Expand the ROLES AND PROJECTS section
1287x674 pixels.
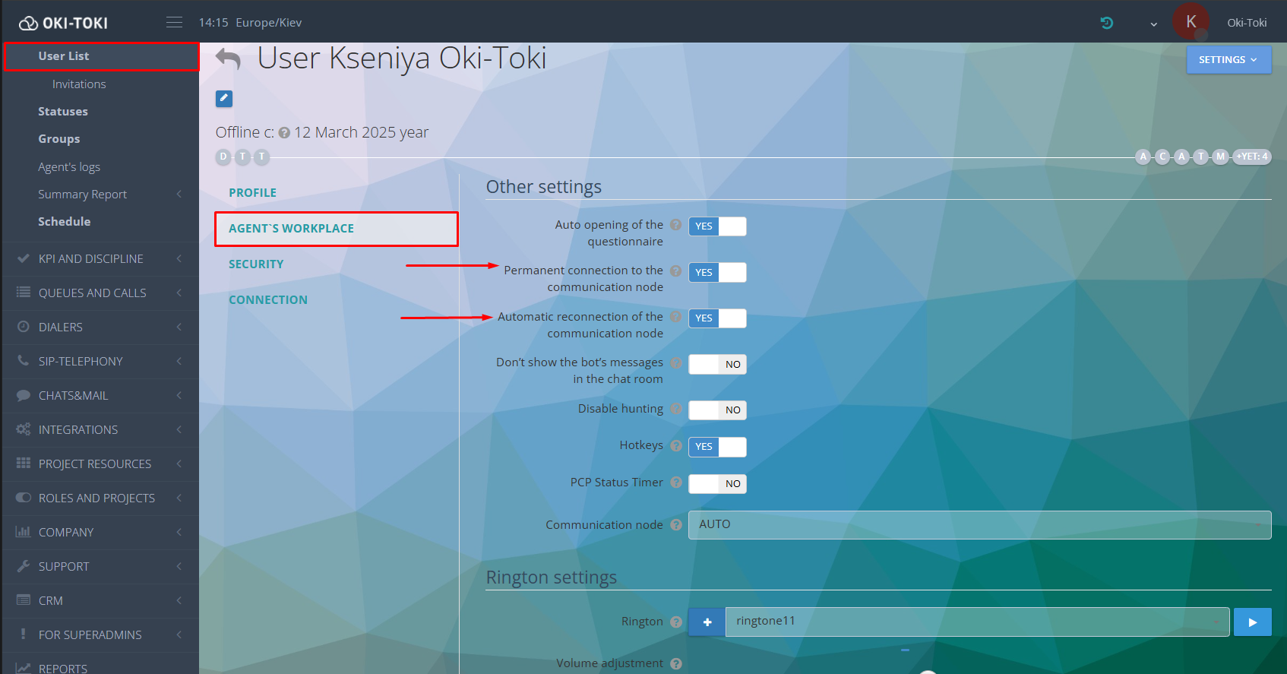(x=101, y=498)
